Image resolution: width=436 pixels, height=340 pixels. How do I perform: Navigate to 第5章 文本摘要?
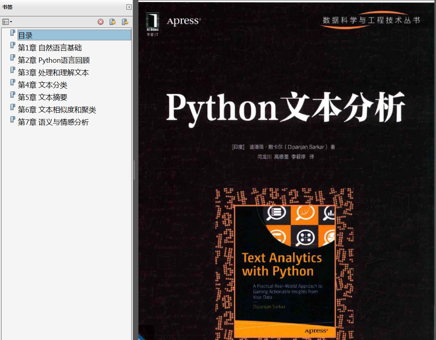(42, 97)
